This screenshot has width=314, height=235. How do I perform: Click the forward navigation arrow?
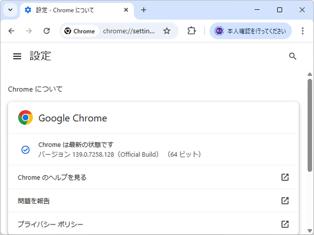coord(29,31)
